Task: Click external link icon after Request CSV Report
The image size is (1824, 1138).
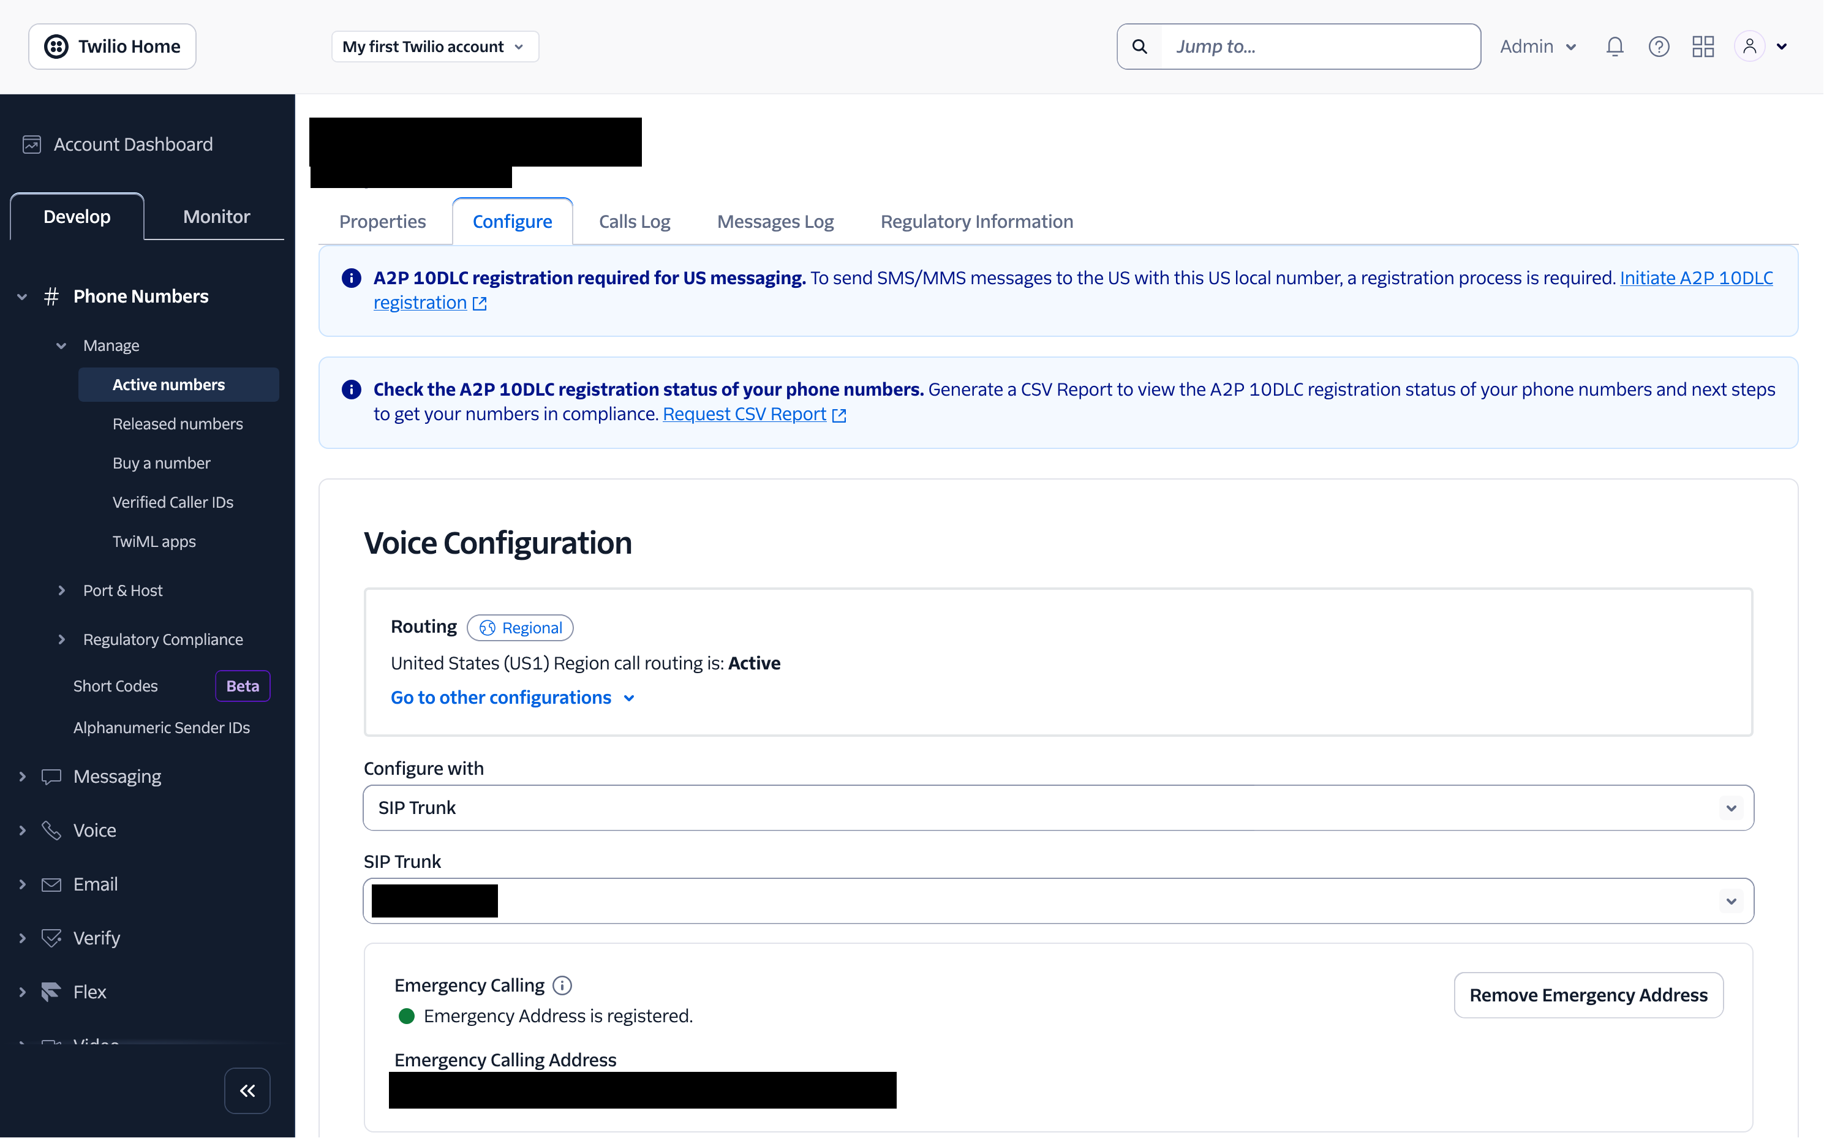Action: [839, 415]
